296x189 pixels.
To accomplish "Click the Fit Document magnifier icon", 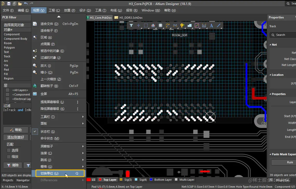I will pos(35,24).
